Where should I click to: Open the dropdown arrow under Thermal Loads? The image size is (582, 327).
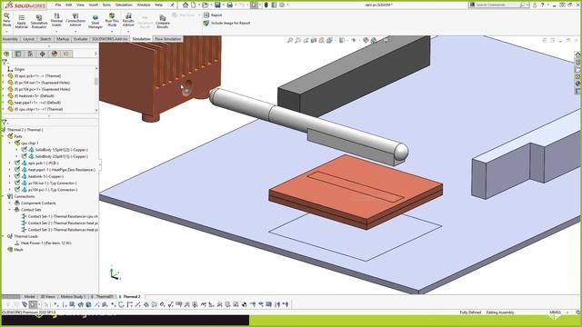click(56, 32)
